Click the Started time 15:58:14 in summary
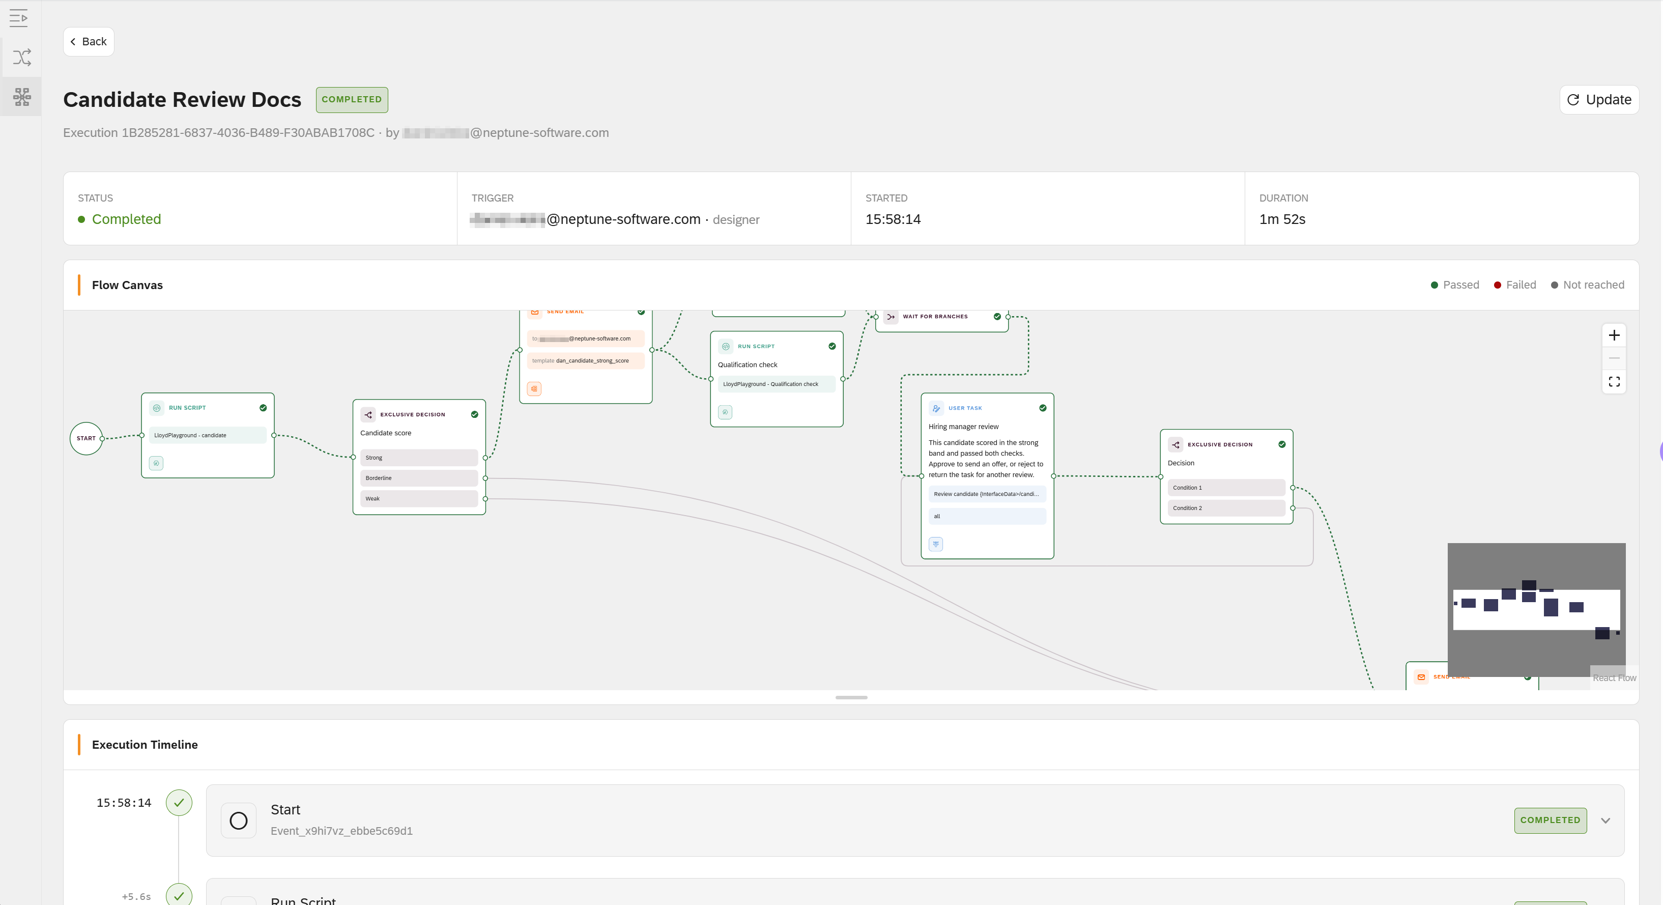The width and height of the screenshot is (1663, 905). pyautogui.click(x=893, y=219)
